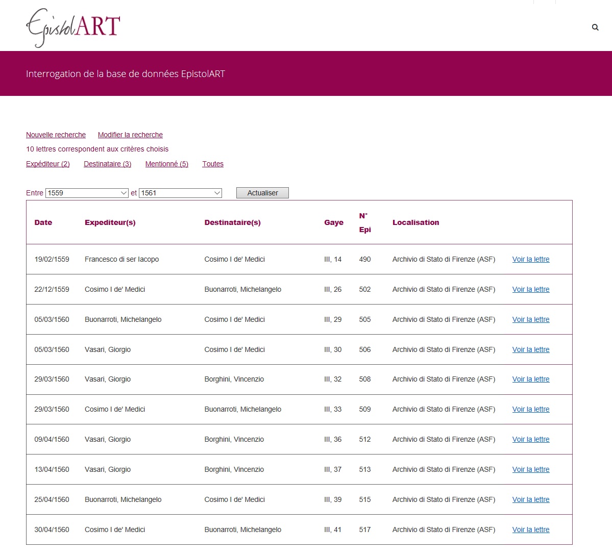The image size is (612, 555).
Task: Expand the start year 1559 dropdown
Action: [x=87, y=193]
